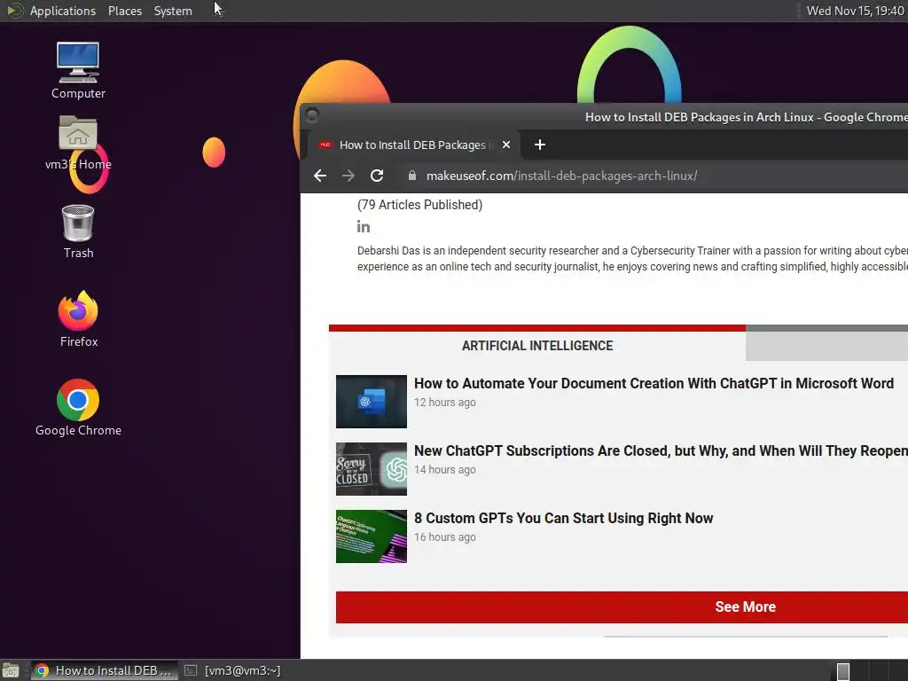The image size is (908, 681).
Task: Launch Google Chrome from the desktop icon
Action: pyautogui.click(x=78, y=407)
